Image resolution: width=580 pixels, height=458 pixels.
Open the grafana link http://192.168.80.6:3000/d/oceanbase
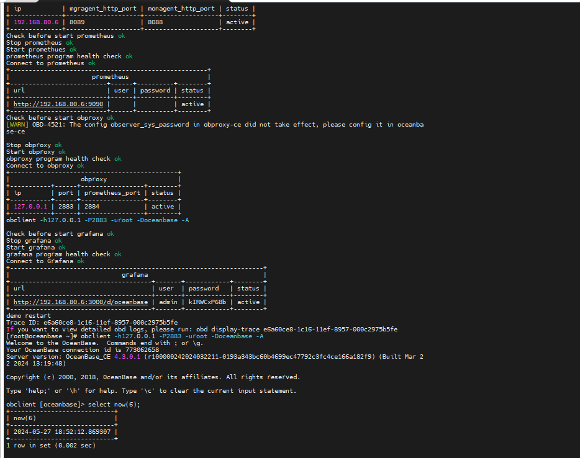[x=81, y=302]
